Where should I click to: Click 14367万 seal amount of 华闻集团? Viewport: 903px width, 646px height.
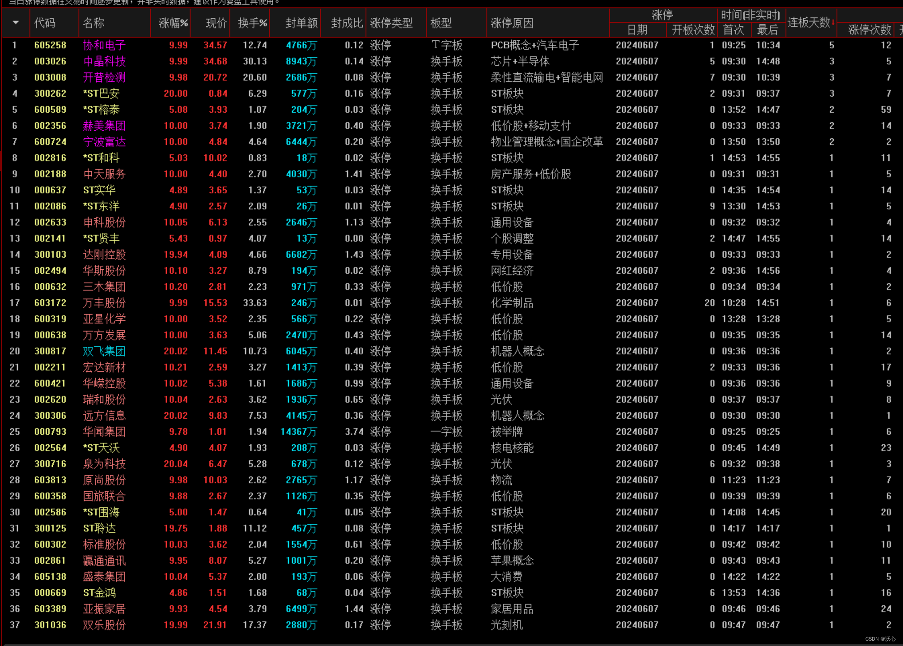point(299,432)
